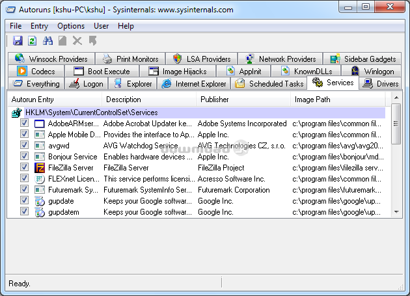Screen dimensions: 410x296
Task: Sort by the Description column header
Action: tap(149, 100)
